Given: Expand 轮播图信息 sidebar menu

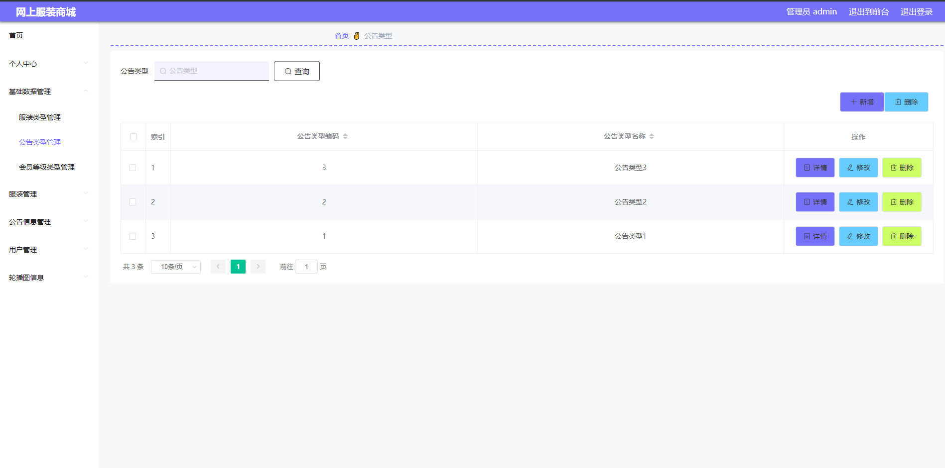Looking at the screenshot, I should pyautogui.click(x=49, y=278).
